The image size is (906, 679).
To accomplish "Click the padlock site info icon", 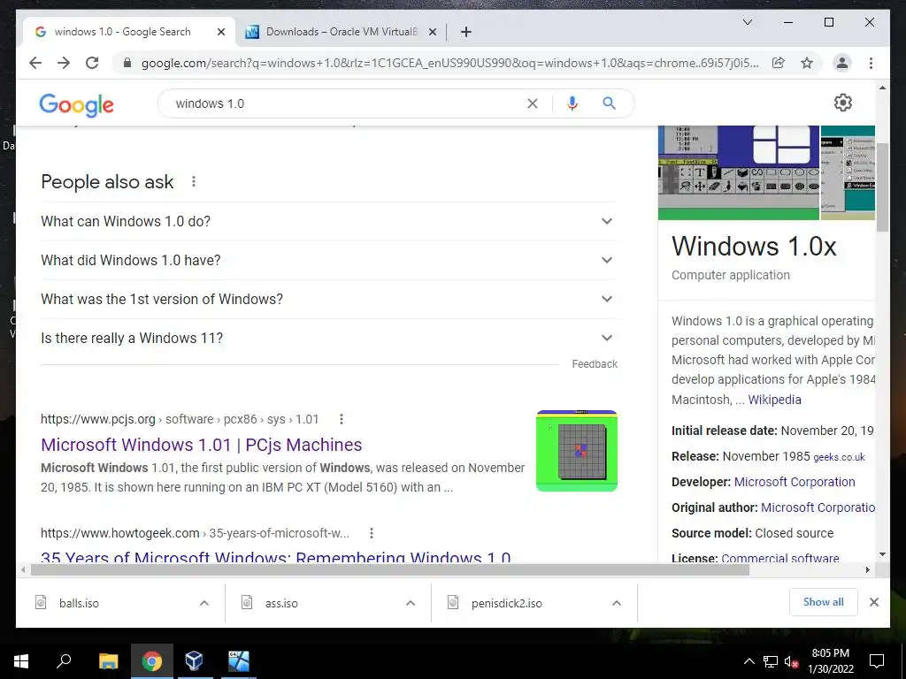I will coord(127,63).
